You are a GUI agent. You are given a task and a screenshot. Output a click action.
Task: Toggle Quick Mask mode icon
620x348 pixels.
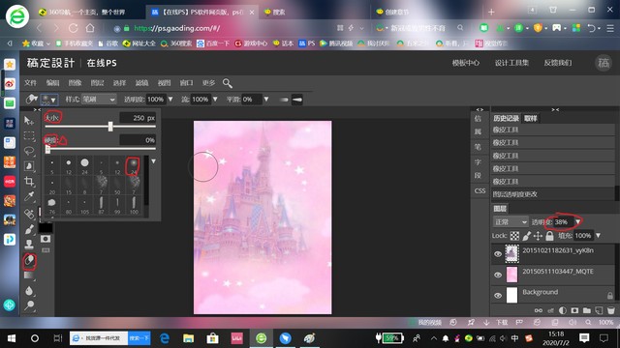(x=46, y=239)
